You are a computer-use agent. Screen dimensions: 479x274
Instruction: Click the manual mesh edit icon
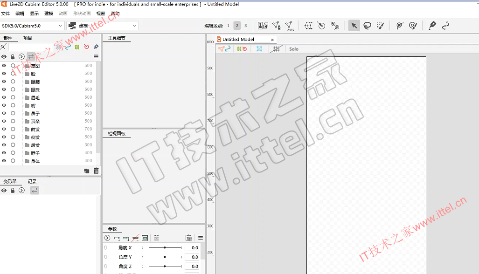(x=277, y=26)
